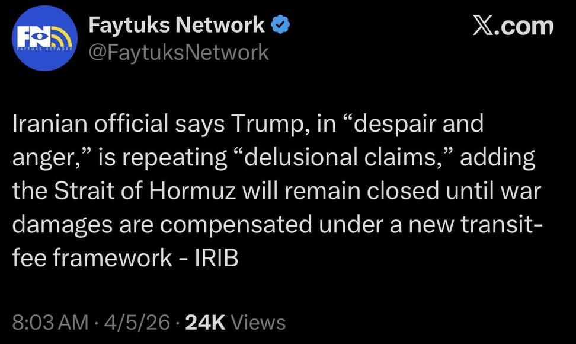Click the @FaytuksNetwork handle
The height and width of the screenshot is (344, 576).
(179, 52)
